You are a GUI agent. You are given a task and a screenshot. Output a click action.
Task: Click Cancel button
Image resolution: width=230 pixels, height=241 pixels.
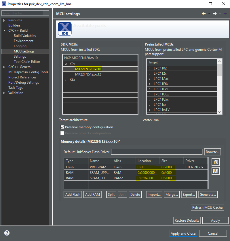pos(213,233)
